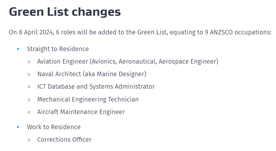The width and height of the screenshot is (276, 151).
Task: Click the blue bullet beside Work to Residence
Action: (18, 127)
